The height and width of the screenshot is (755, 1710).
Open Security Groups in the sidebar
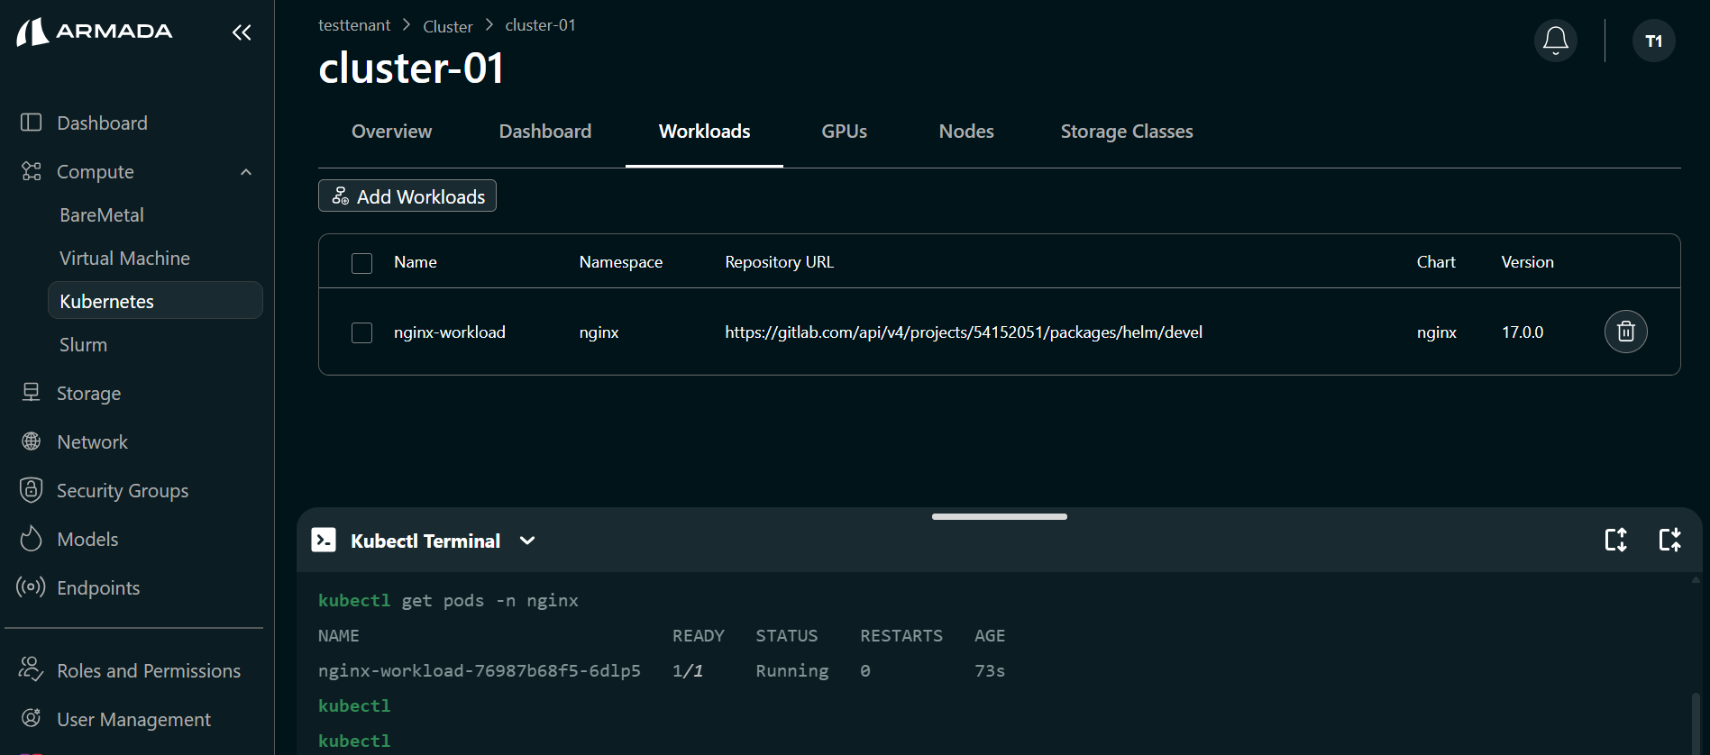[x=123, y=491]
